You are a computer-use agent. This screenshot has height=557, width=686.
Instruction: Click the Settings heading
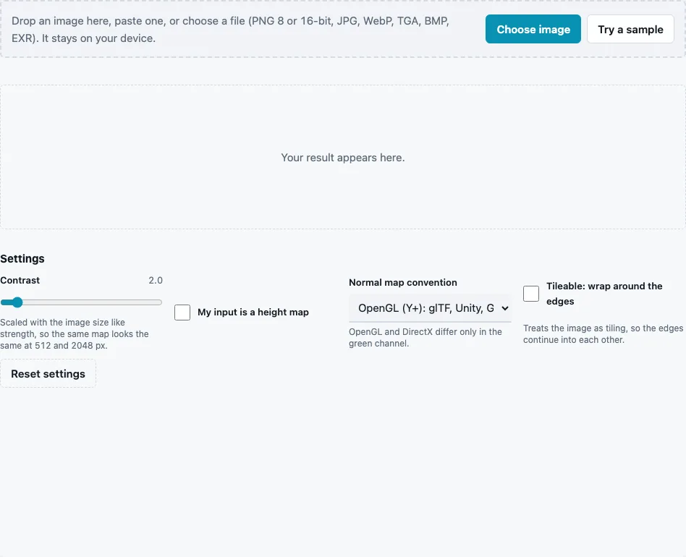point(22,258)
